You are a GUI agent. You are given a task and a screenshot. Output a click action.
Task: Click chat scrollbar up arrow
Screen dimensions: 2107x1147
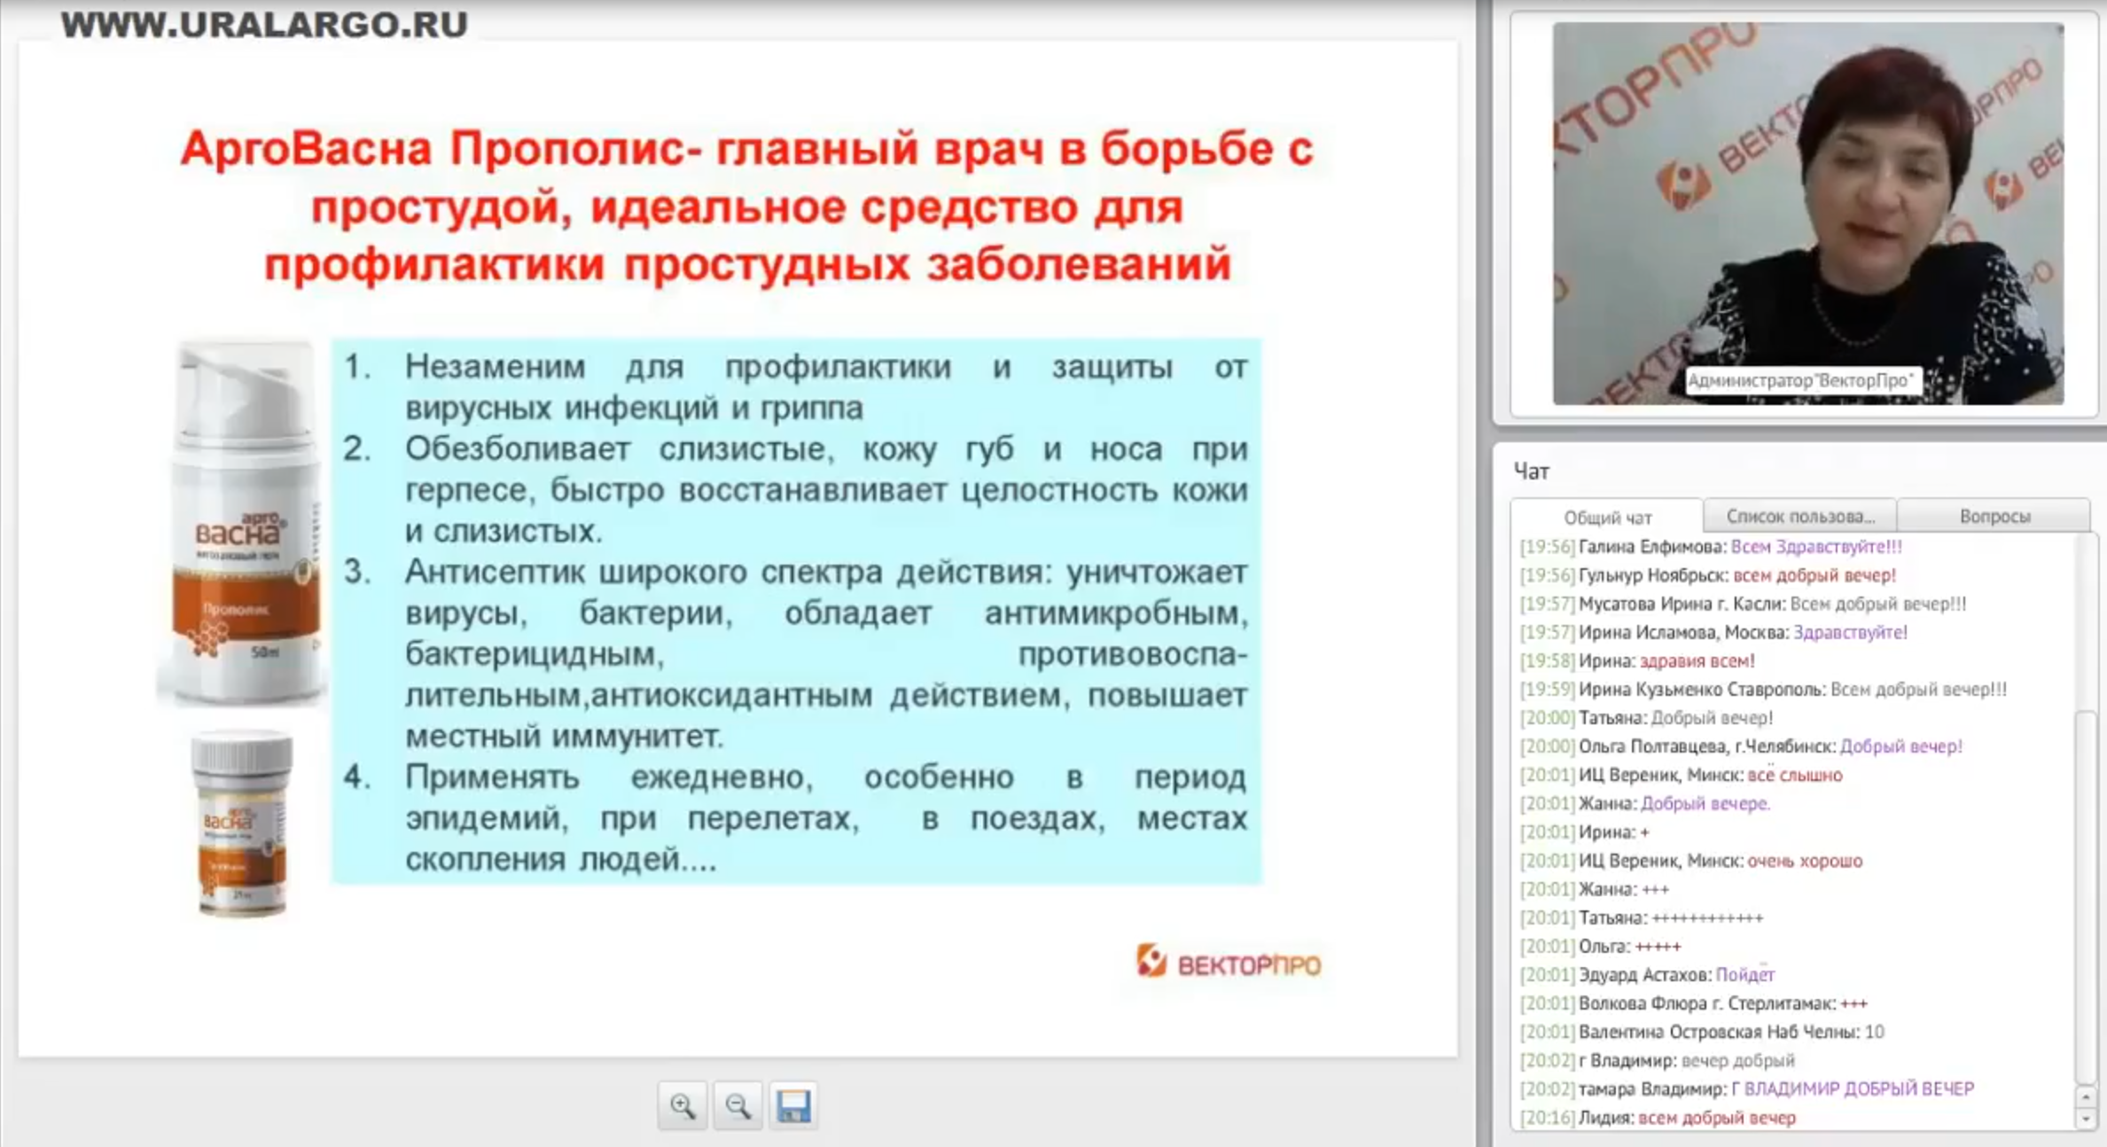click(2086, 1097)
